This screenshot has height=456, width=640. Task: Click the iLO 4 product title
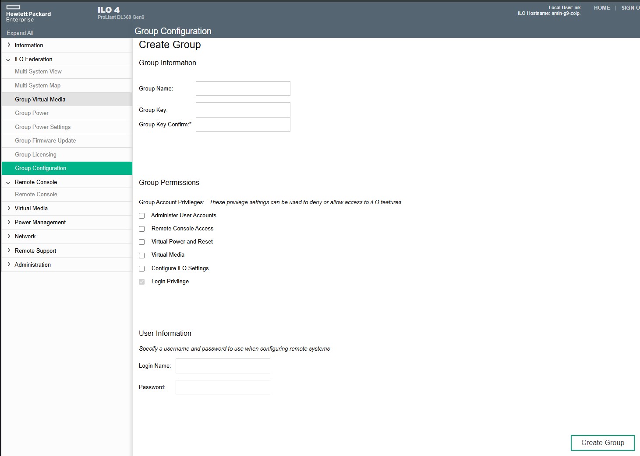109,10
